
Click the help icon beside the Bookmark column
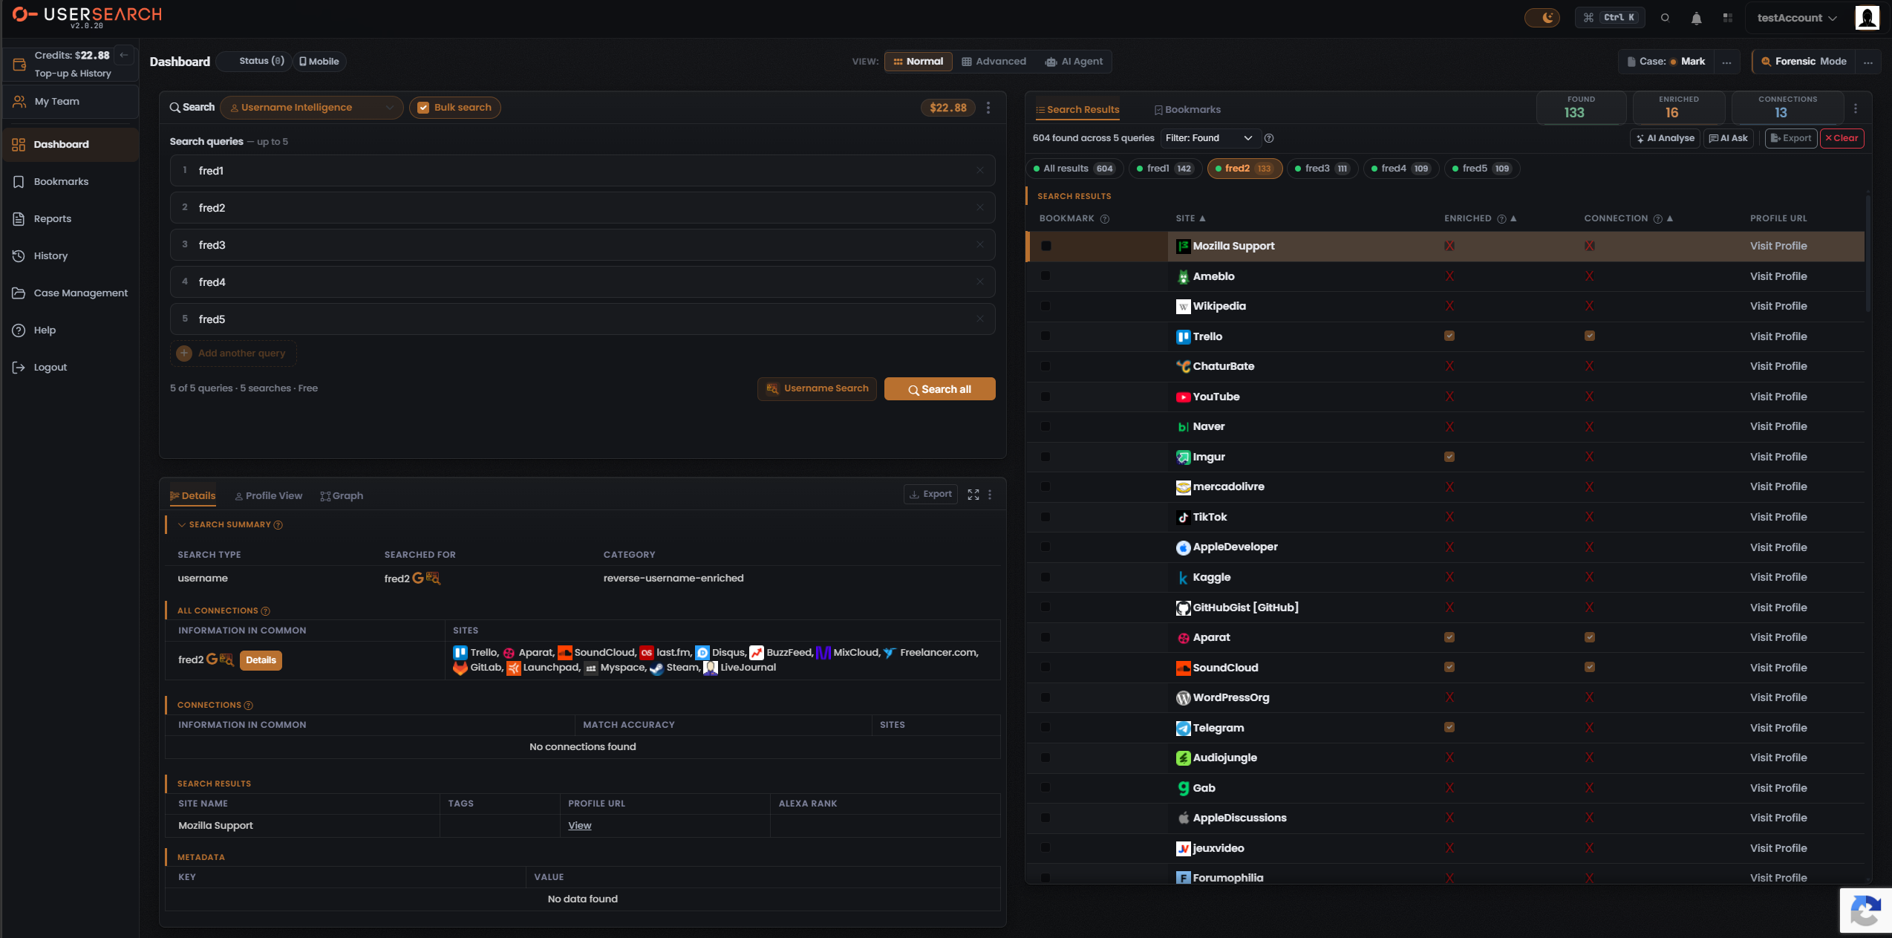[1105, 219]
